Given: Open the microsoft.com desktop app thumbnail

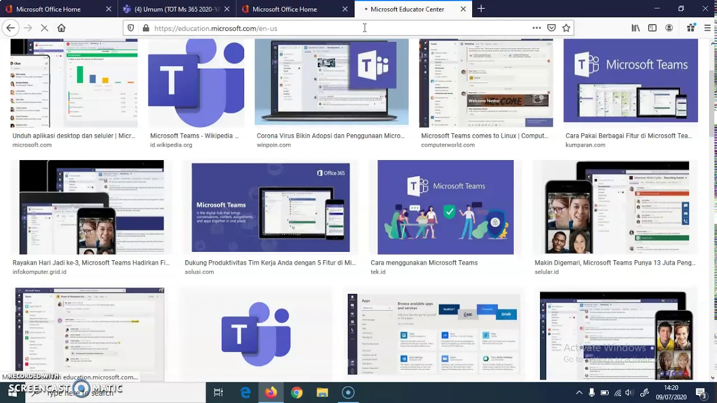Looking at the screenshot, I should tap(74, 83).
